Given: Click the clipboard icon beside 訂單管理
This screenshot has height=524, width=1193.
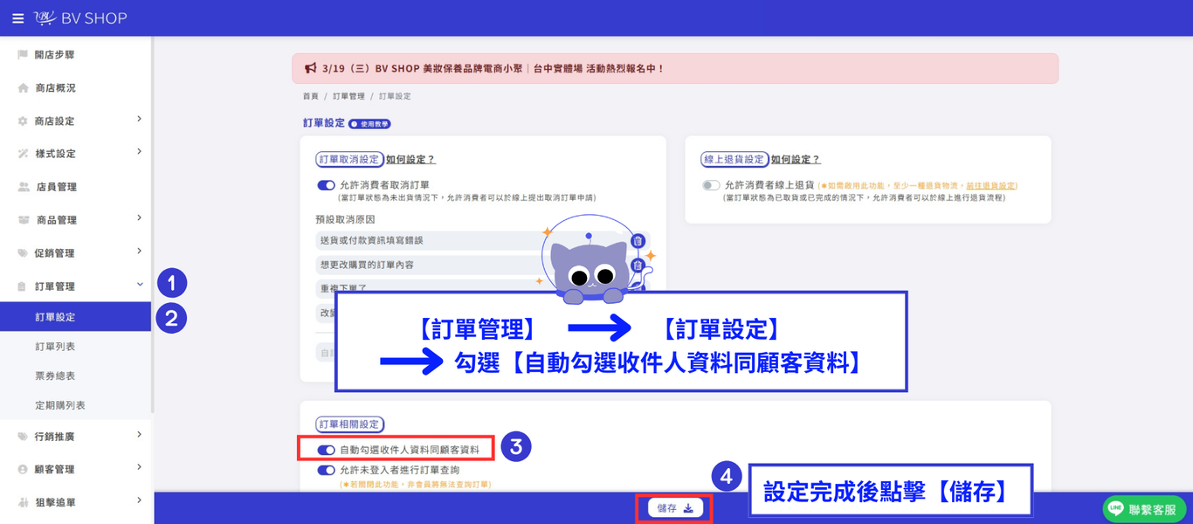Looking at the screenshot, I should [23, 286].
